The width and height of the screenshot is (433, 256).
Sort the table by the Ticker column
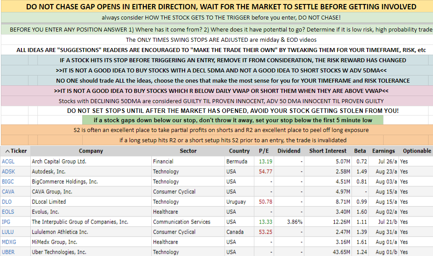[x=16, y=151]
